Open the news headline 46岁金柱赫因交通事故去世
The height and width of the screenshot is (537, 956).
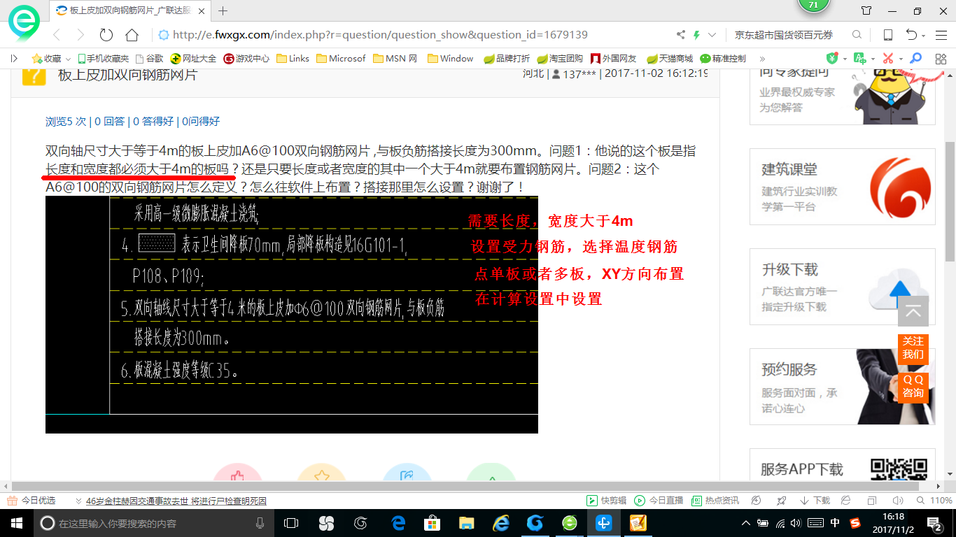[x=176, y=501]
